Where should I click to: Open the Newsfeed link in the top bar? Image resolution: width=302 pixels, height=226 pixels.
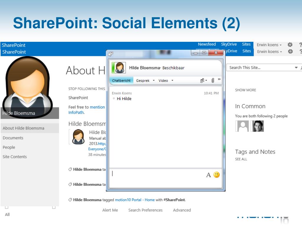tap(207, 44)
